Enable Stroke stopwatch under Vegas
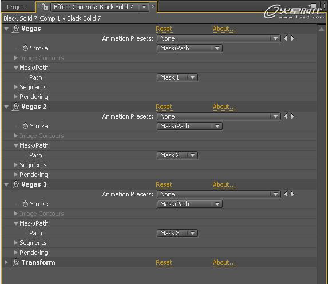The height and width of the screenshot is (284, 328). point(25,48)
